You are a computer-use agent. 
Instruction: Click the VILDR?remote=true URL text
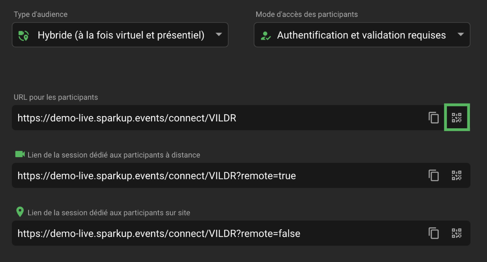[156, 176]
